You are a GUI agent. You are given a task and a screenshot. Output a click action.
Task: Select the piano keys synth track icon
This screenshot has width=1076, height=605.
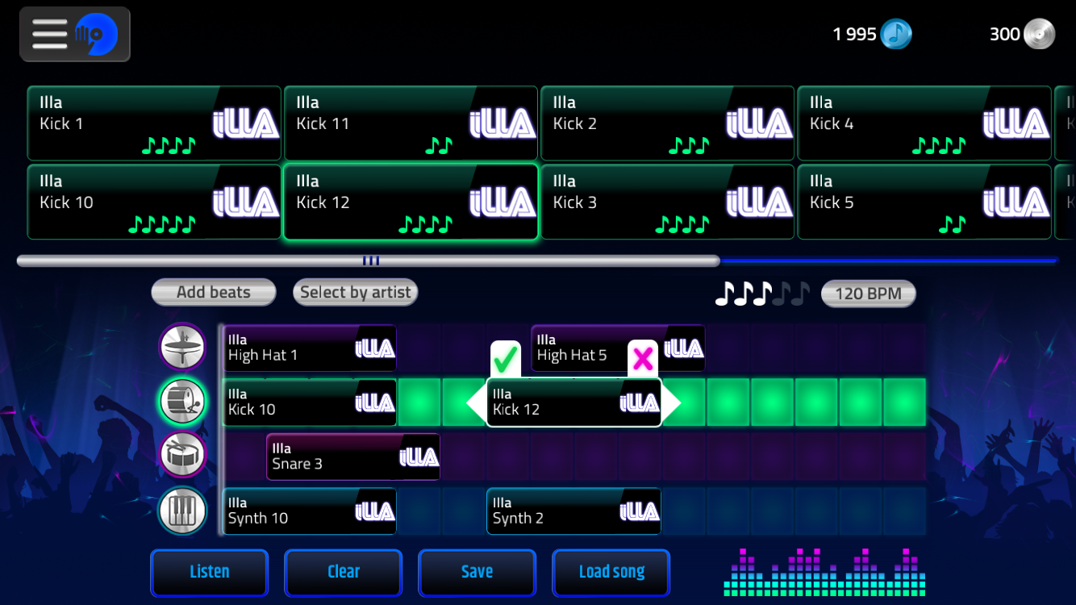point(183,511)
